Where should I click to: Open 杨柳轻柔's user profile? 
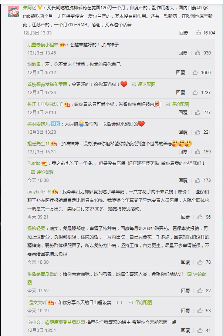pyautogui.click(x=36, y=229)
